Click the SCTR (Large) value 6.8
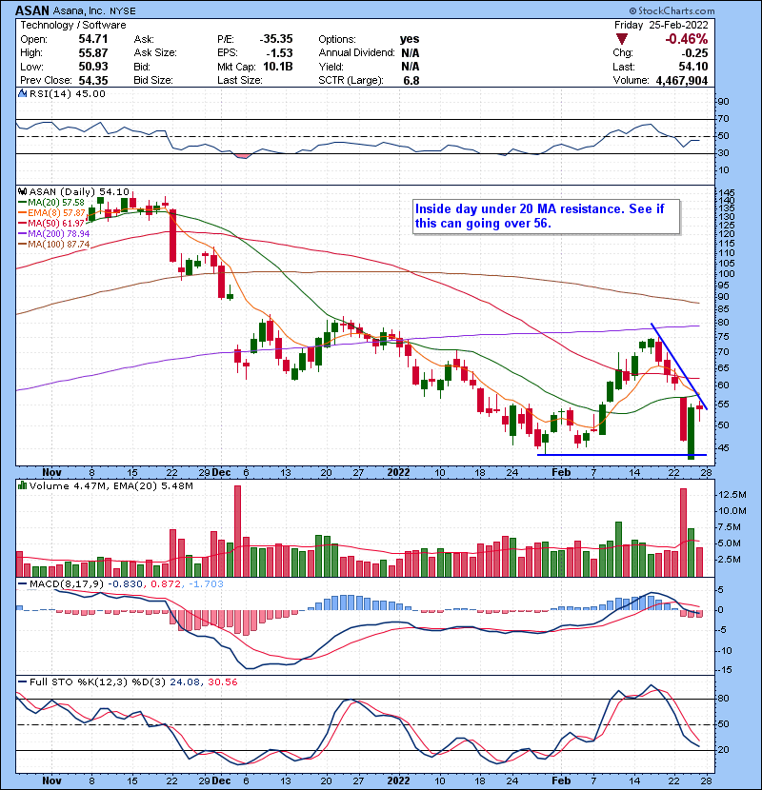Screen dimensions: 762x790 411,80
